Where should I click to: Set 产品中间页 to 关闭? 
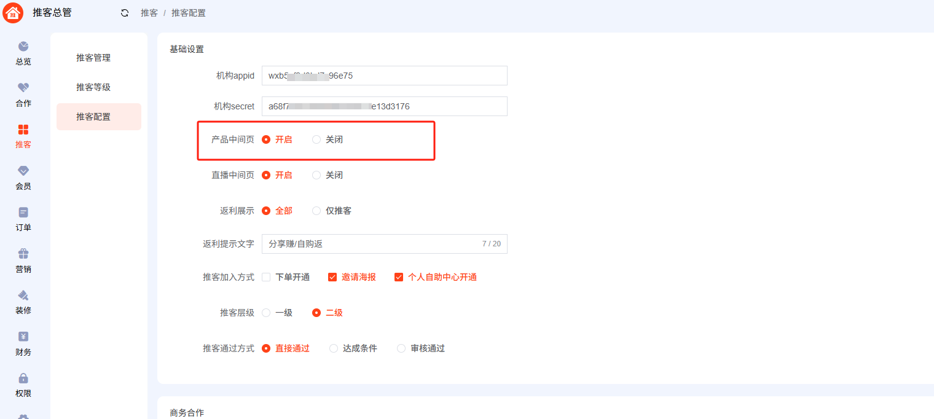click(x=316, y=139)
